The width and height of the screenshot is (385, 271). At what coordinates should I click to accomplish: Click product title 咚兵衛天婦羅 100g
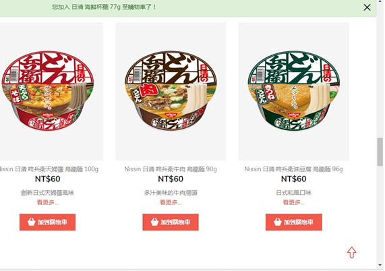[49, 169]
